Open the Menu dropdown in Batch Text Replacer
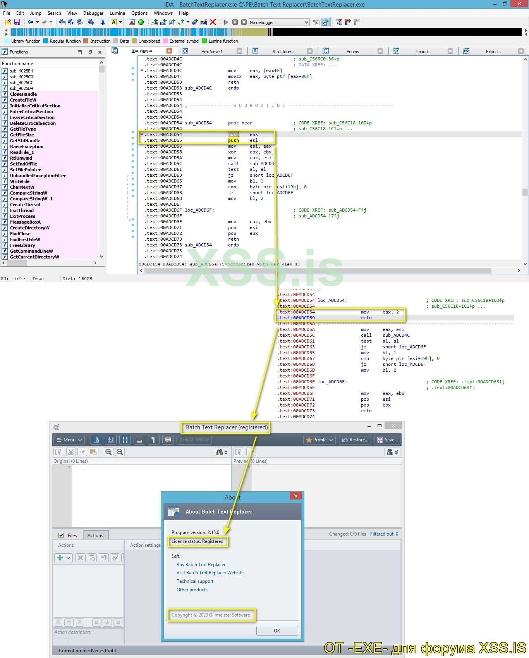The image size is (529, 658). coord(69,440)
